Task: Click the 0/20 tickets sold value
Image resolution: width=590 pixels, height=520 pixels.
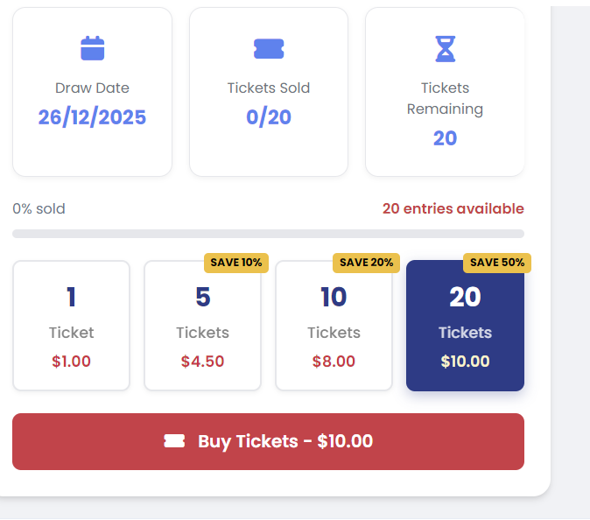Action: point(269,117)
